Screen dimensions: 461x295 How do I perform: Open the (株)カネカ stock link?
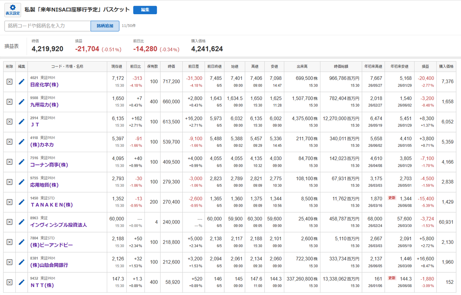(x=41, y=144)
